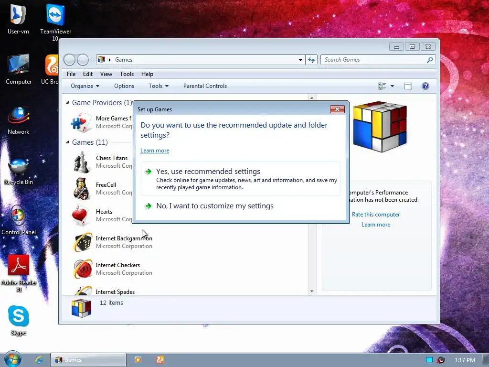This screenshot has width=489, height=367.
Task: Open Windows Media Player taskbar icon
Action: 138,360
